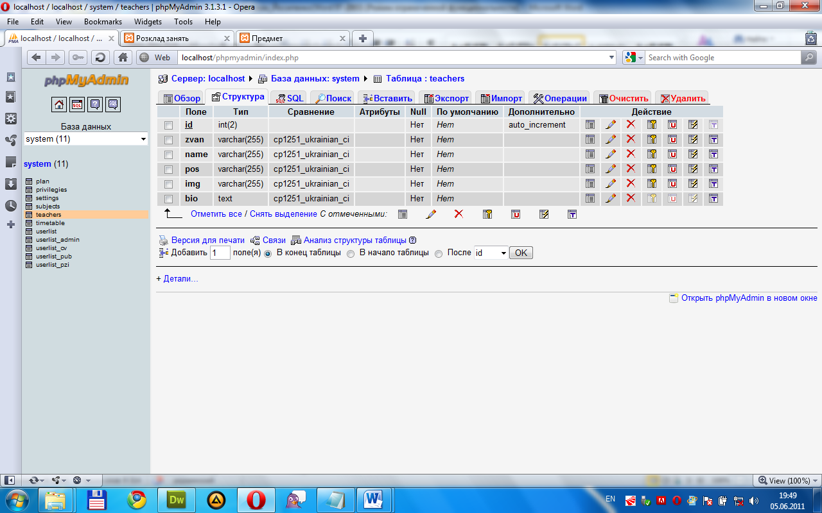This screenshot has width=822, height=513.
Task: Open the Google search engine dropdown
Action: [633, 58]
